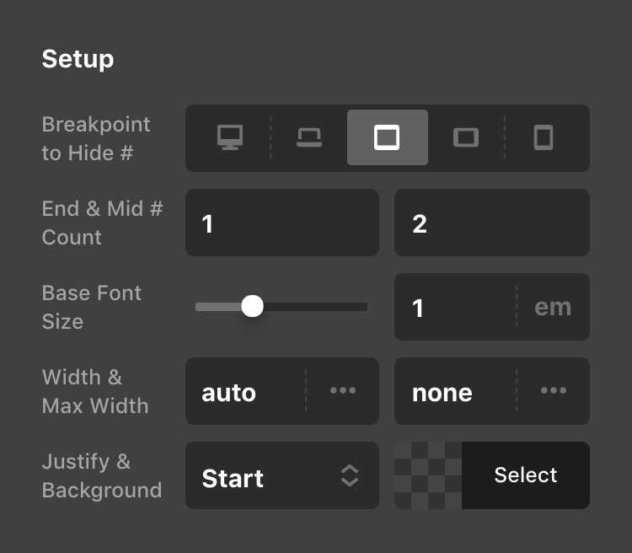Click the auto width input
The height and width of the screenshot is (553, 632).
click(x=245, y=391)
